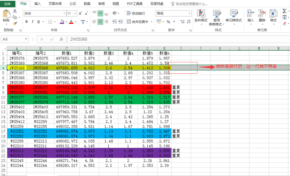This screenshot has height=176, width=290.
Task: Decrease indent
Action: coord(115,22)
